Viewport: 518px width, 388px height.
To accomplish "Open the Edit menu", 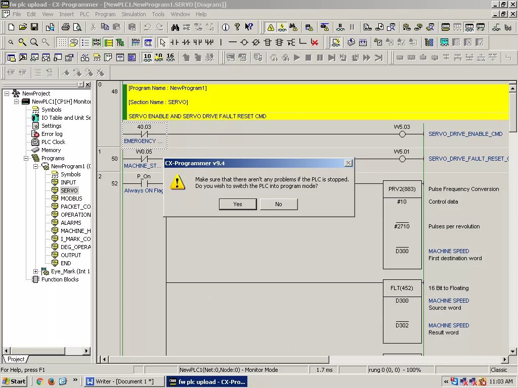I will point(31,14).
